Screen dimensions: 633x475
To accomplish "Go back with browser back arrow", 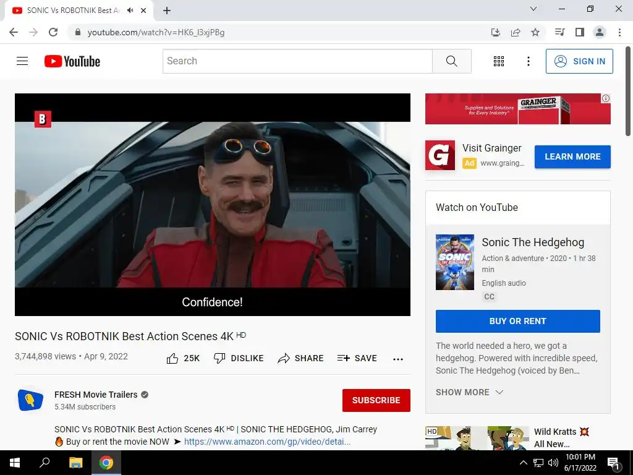I will tap(14, 32).
